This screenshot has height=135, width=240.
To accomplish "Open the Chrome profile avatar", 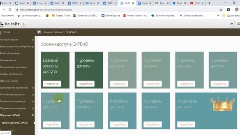I will coord(237,10).
